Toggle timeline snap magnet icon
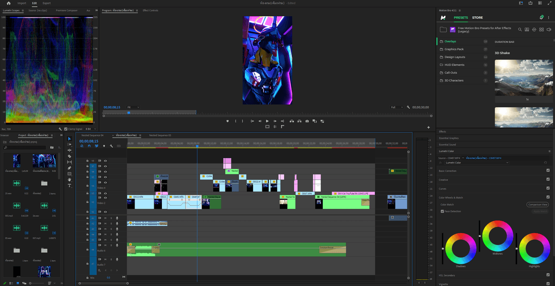The image size is (555, 286). click(89, 146)
